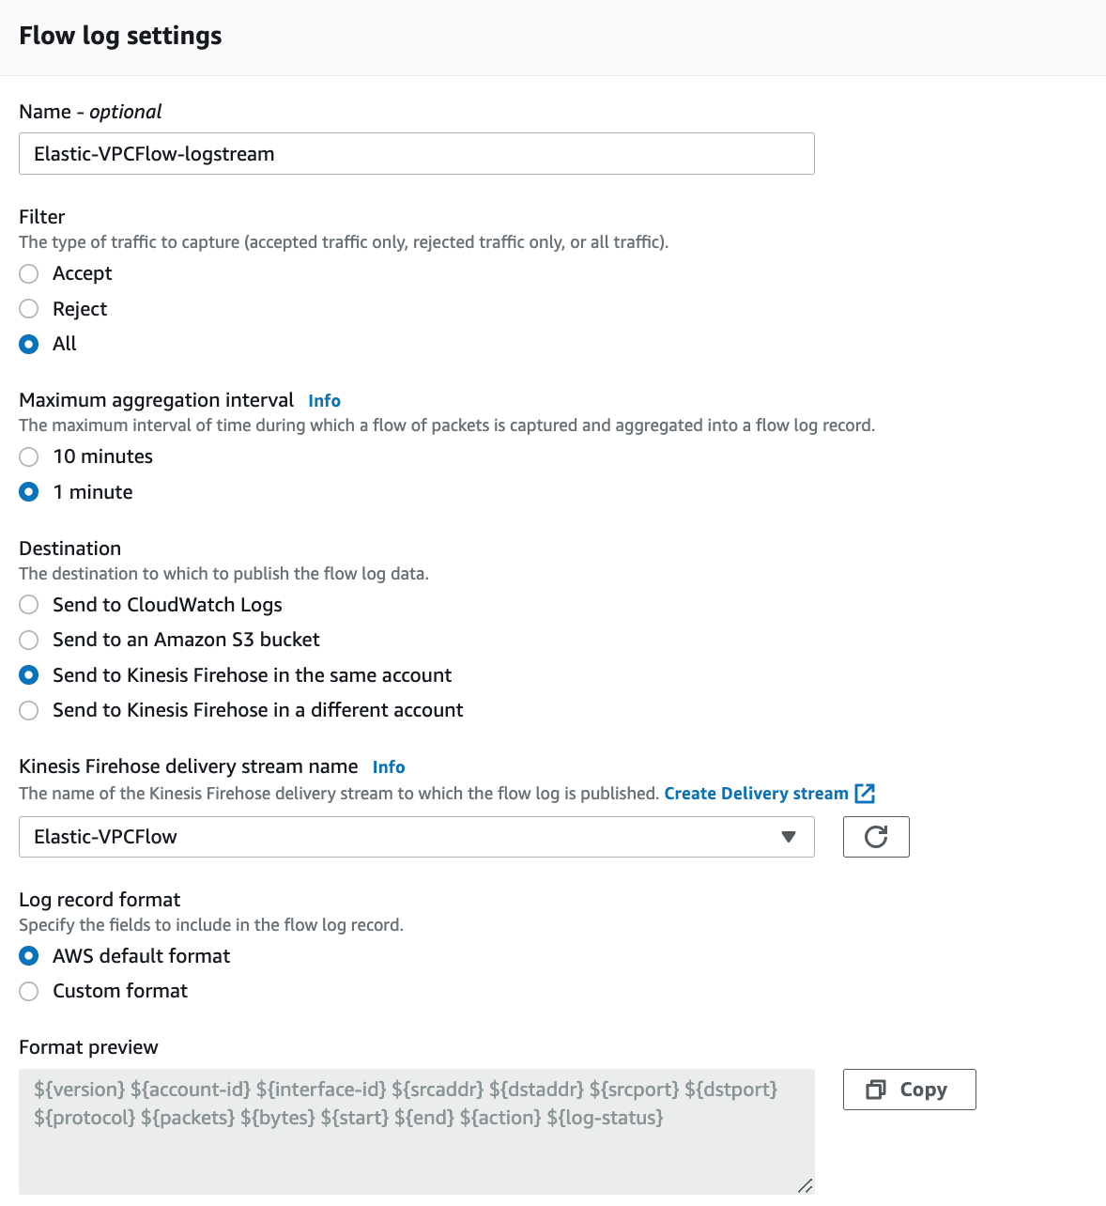Select Kinesis Firehose in the same account
This screenshot has width=1106, height=1206.
[29, 675]
